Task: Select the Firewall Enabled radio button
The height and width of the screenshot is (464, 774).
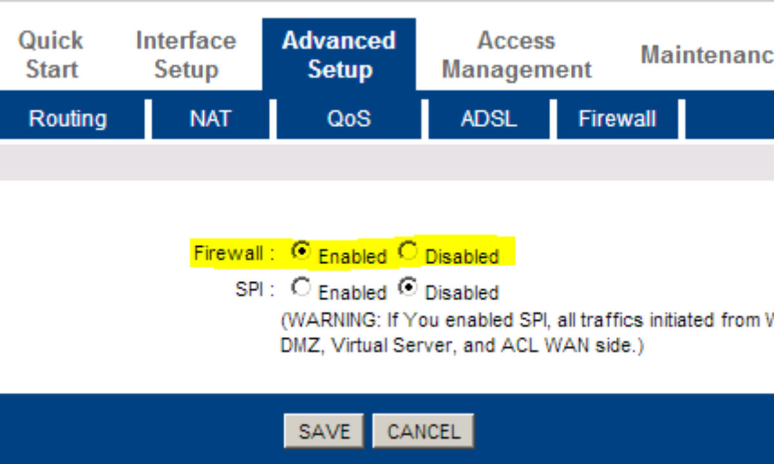Action: click(302, 251)
